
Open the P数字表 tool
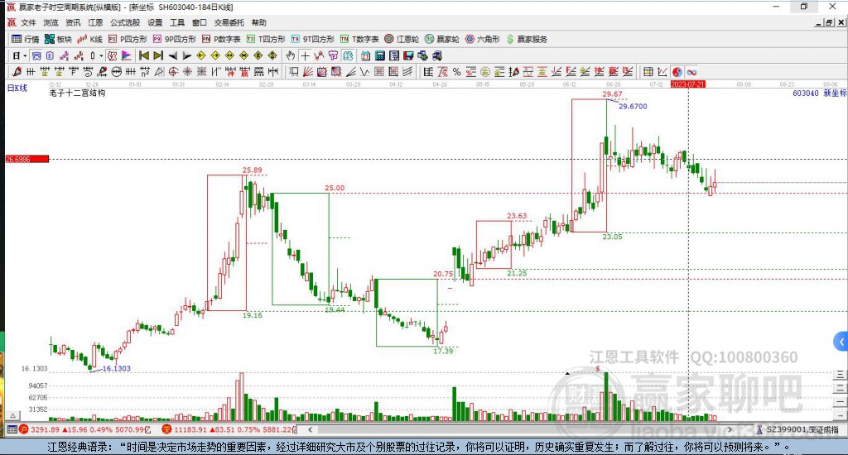pos(221,39)
